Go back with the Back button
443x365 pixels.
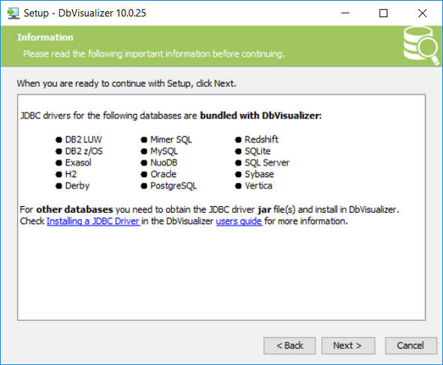[290, 346]
